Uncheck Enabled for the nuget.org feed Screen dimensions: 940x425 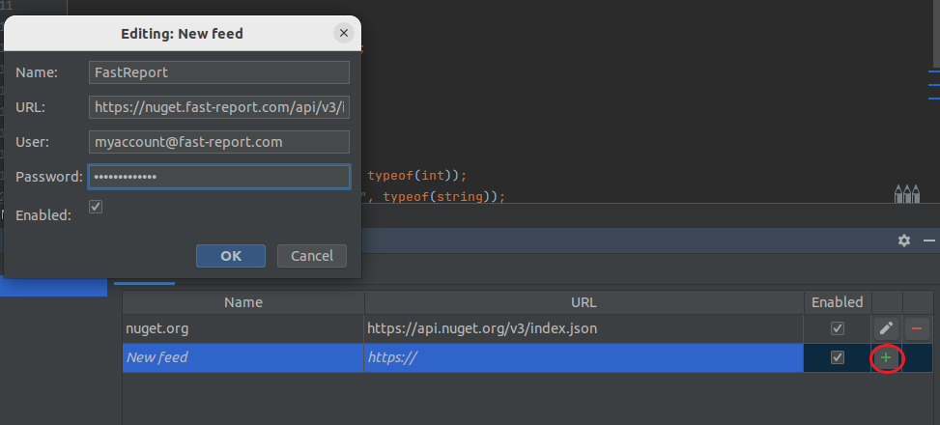click(838, 328)
